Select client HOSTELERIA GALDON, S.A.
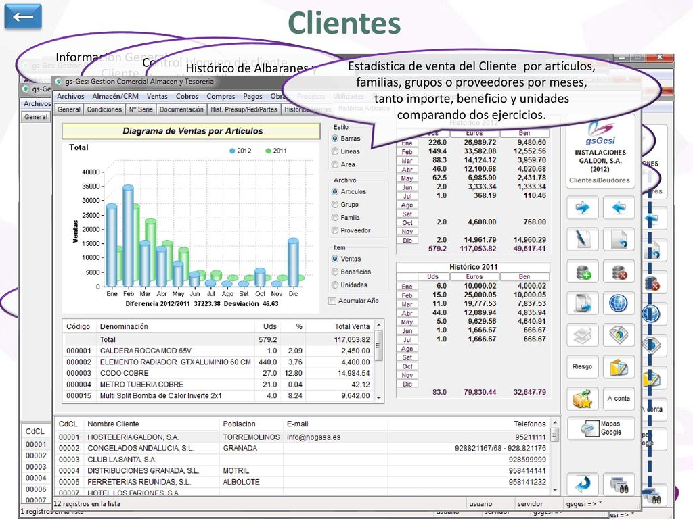The height and width of the screenshot is (519, 693). click(303, 437)
